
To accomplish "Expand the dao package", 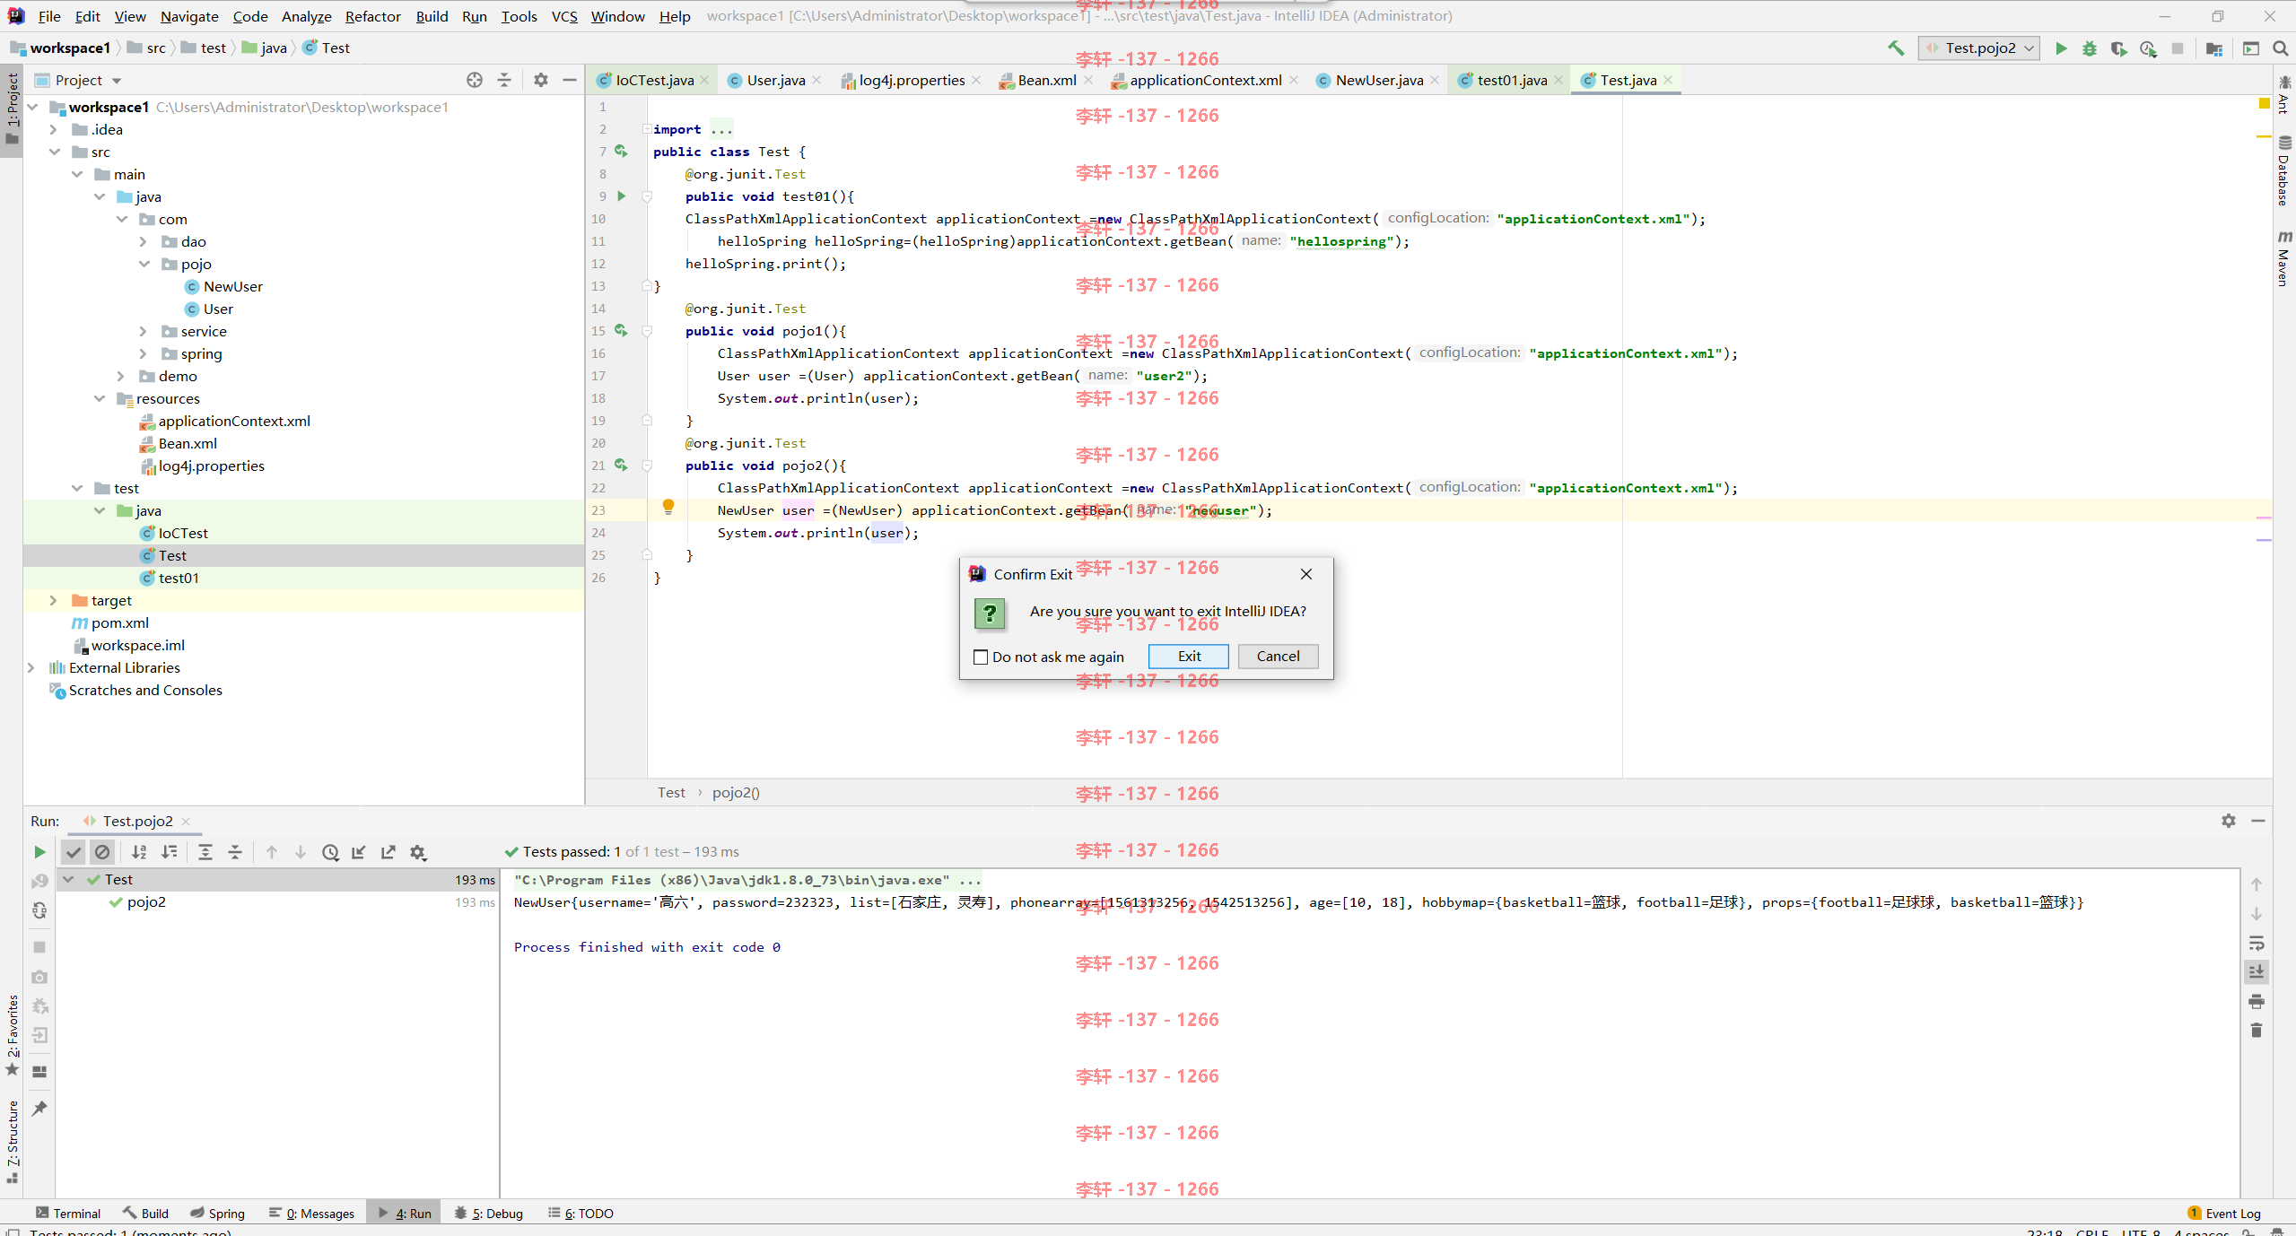I will point(144,242).
